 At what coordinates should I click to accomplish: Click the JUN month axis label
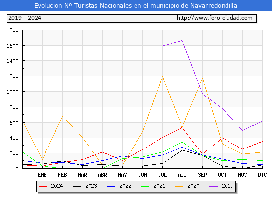(x=142, y=175)
